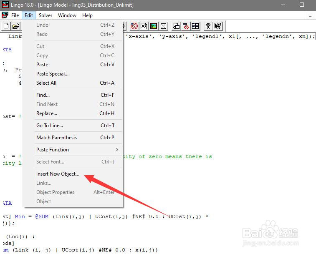The width and height of the screenshot is (316, 254).
Task: Click the @SUM function in objective line
Action: pos(42,216)
